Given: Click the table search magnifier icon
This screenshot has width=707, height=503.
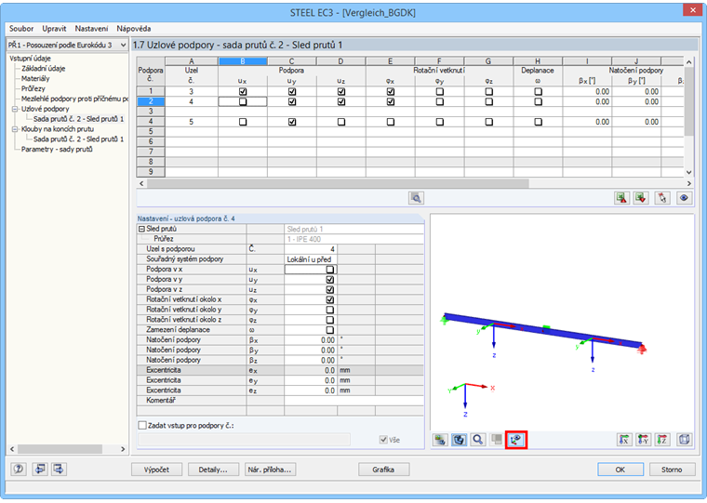Looking at the screenshot, I should pos(416,198).
